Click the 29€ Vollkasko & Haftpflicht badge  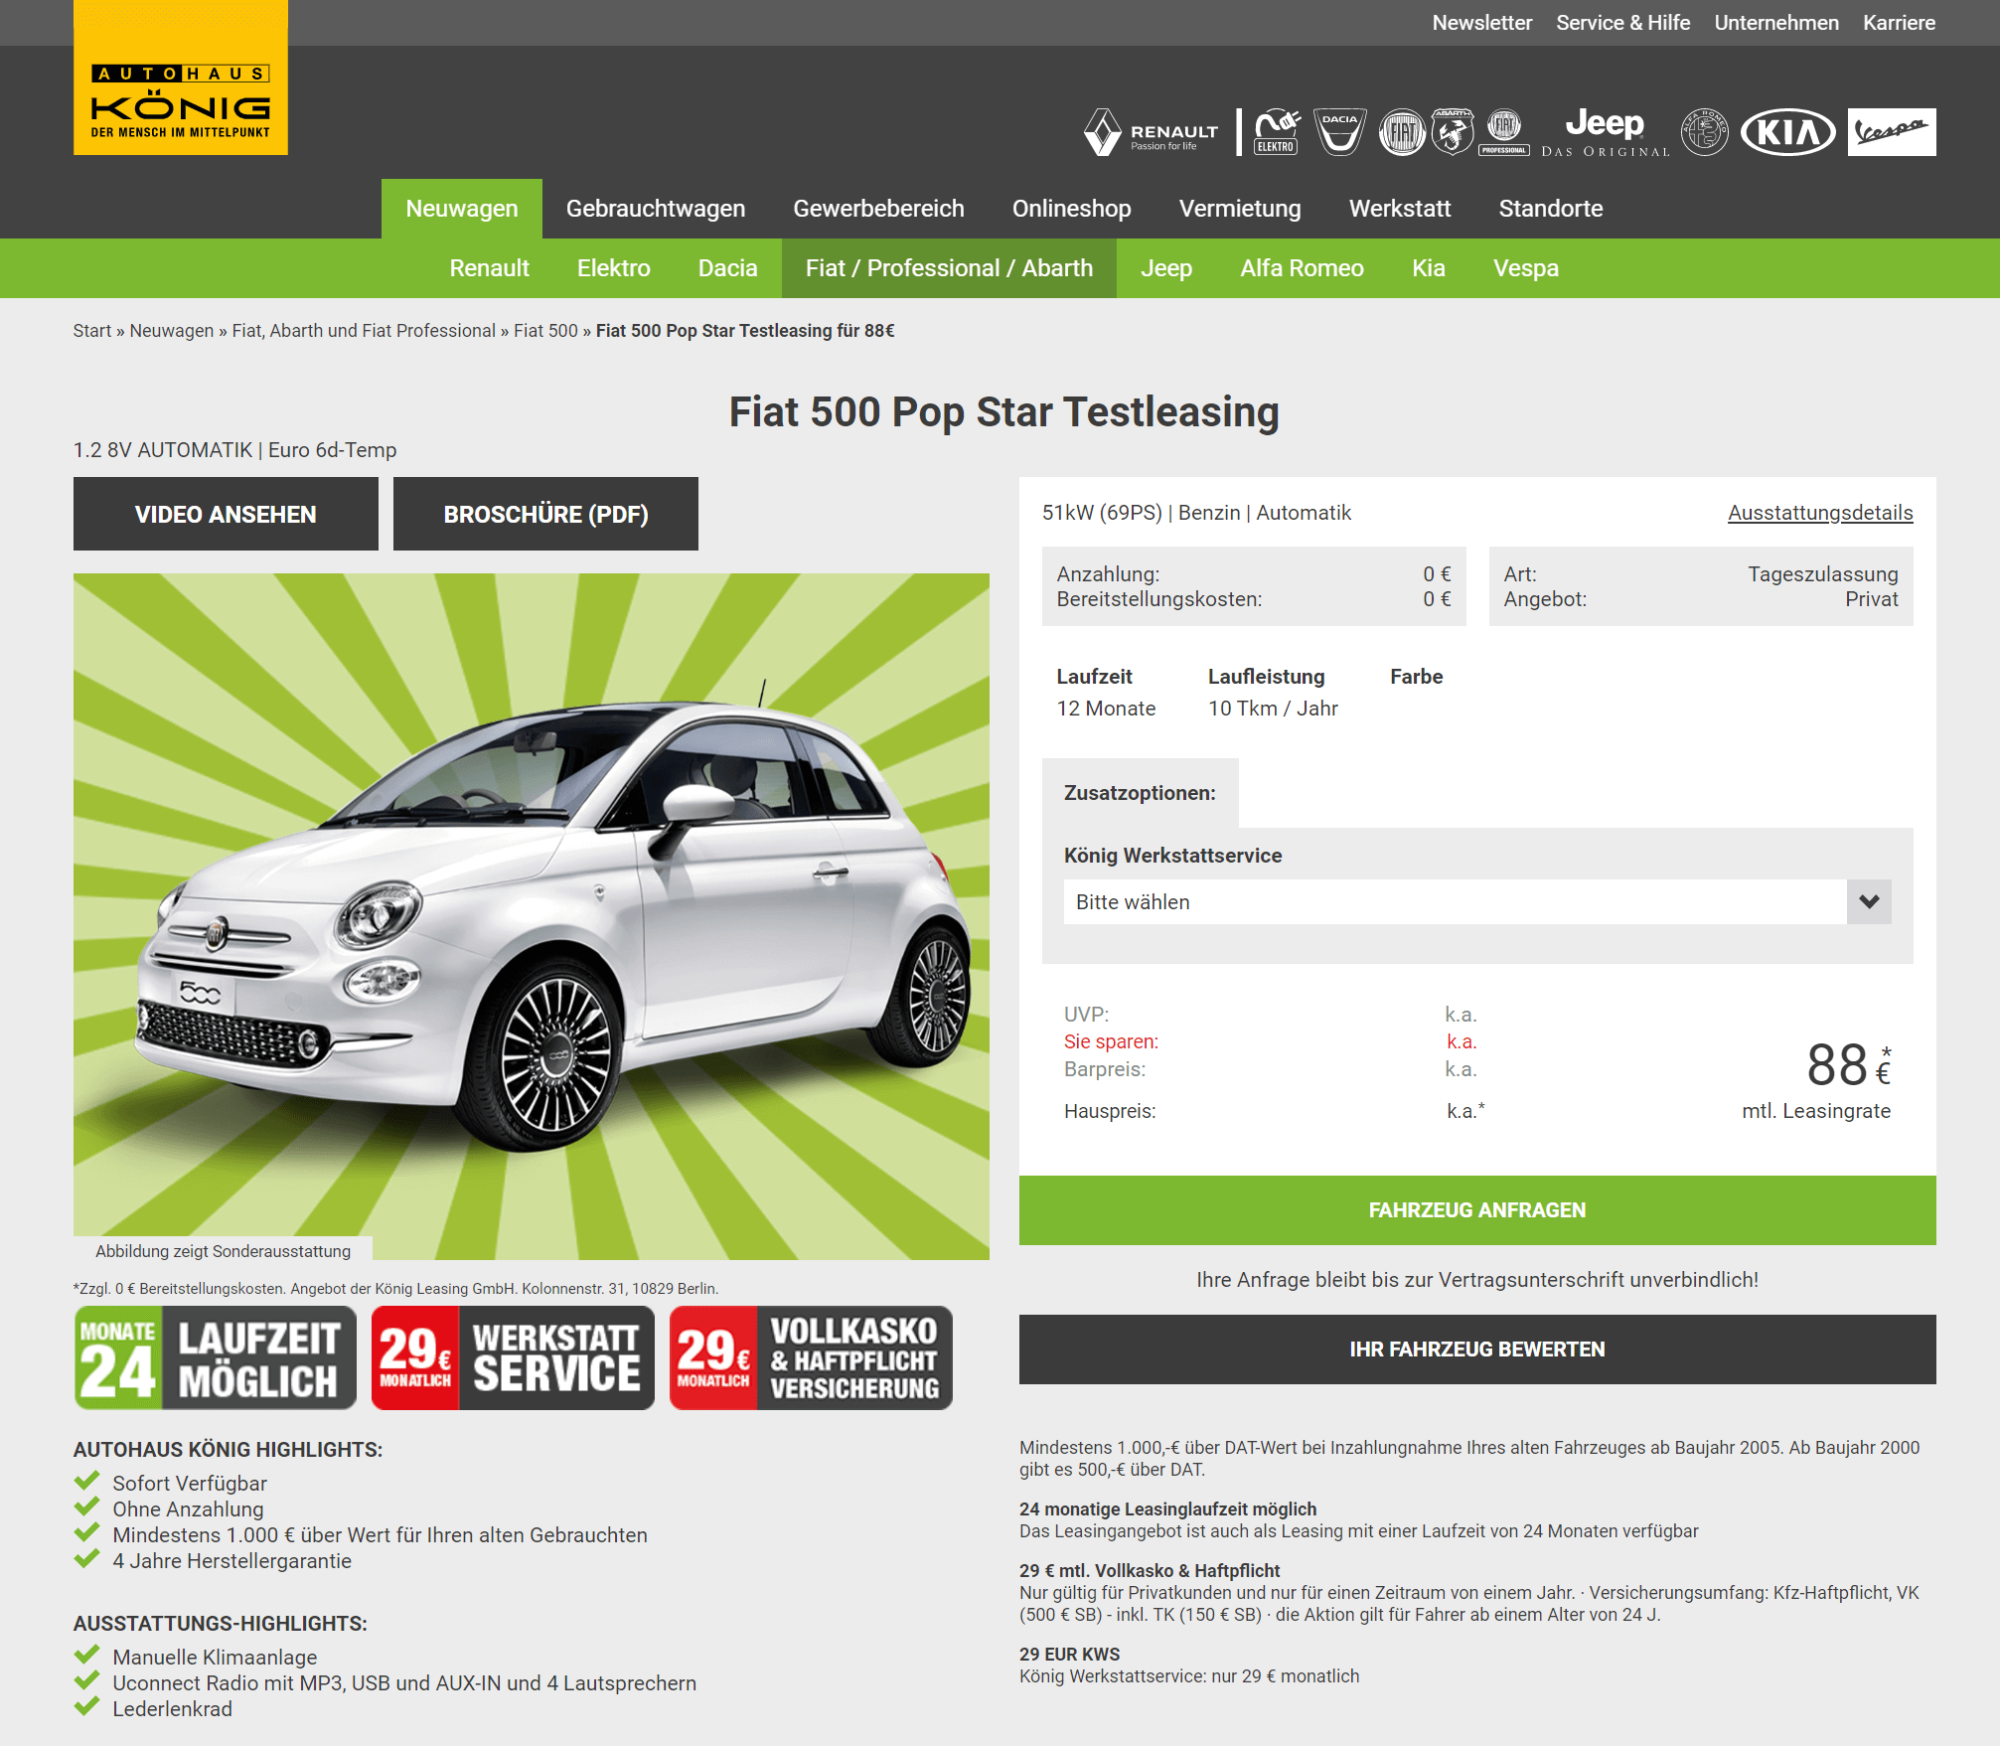pos(811,1357)
